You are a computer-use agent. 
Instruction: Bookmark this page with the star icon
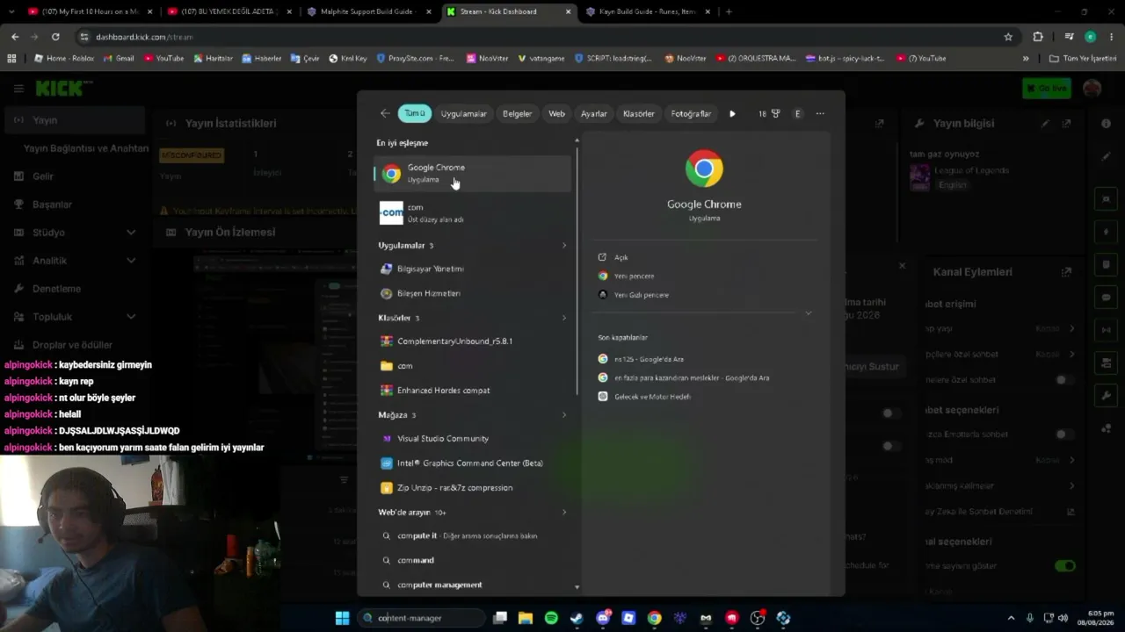(1008, 37)
